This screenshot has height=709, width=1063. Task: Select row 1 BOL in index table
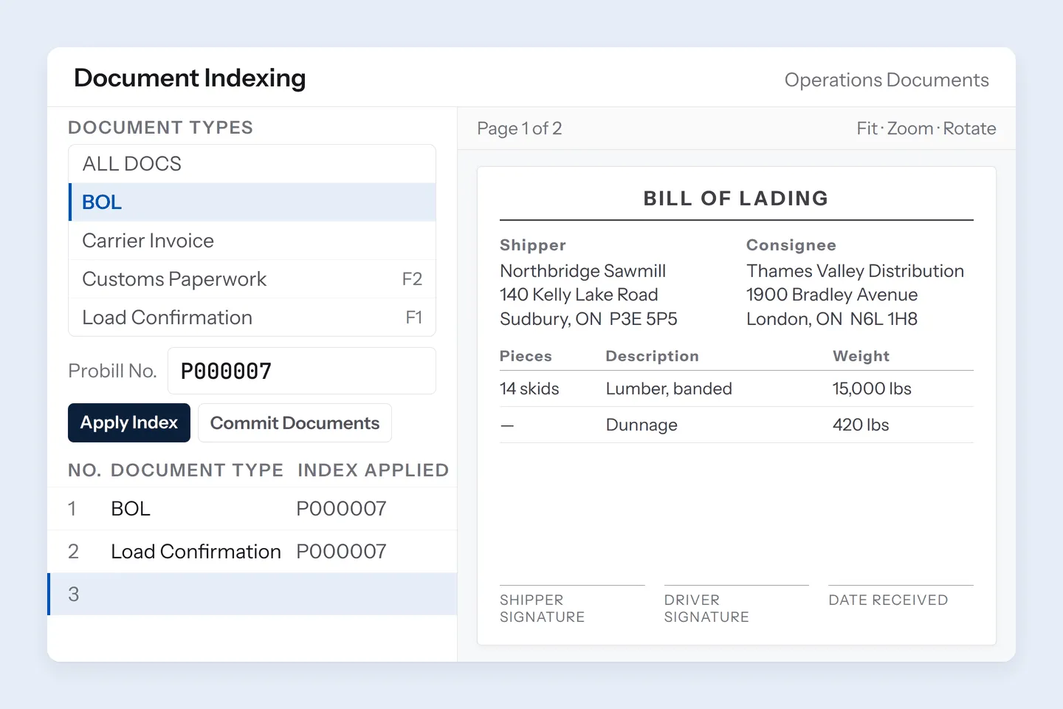click(x=252, y=509)
